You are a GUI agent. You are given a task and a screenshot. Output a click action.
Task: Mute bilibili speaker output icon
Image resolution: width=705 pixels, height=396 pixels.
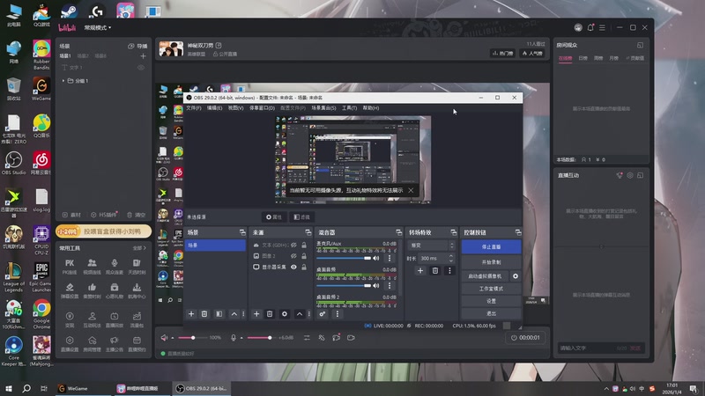(164, 338)
